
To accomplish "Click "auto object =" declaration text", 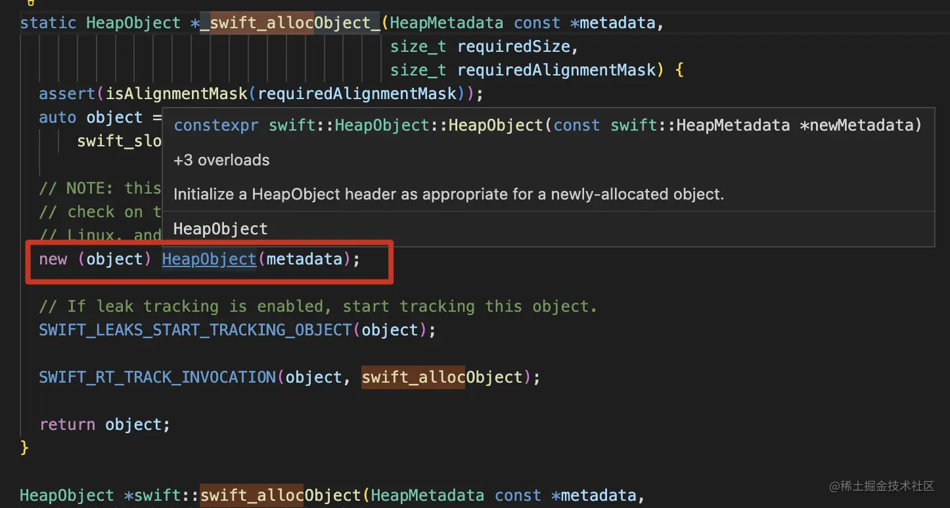I will point(100,117).
